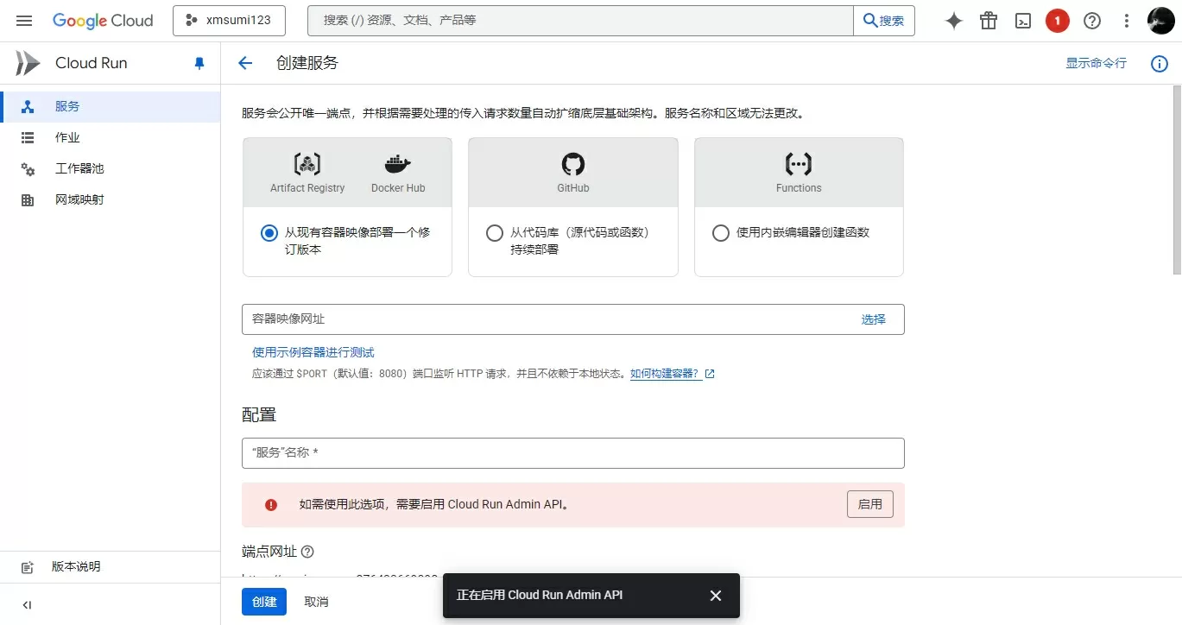Unpin Cloud Run with the pin icon

tap(199, 63)
